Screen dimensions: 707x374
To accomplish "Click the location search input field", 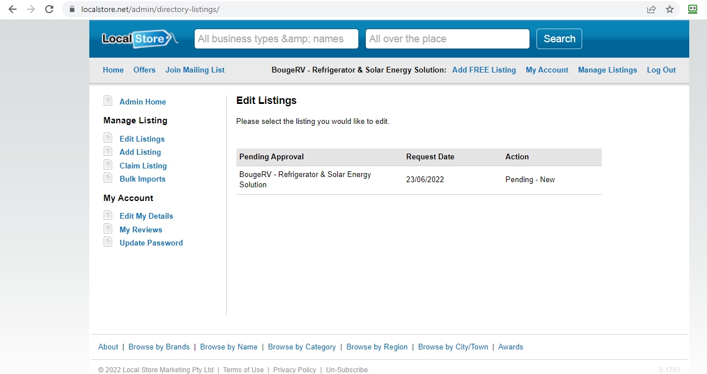I will click(447, 39).
